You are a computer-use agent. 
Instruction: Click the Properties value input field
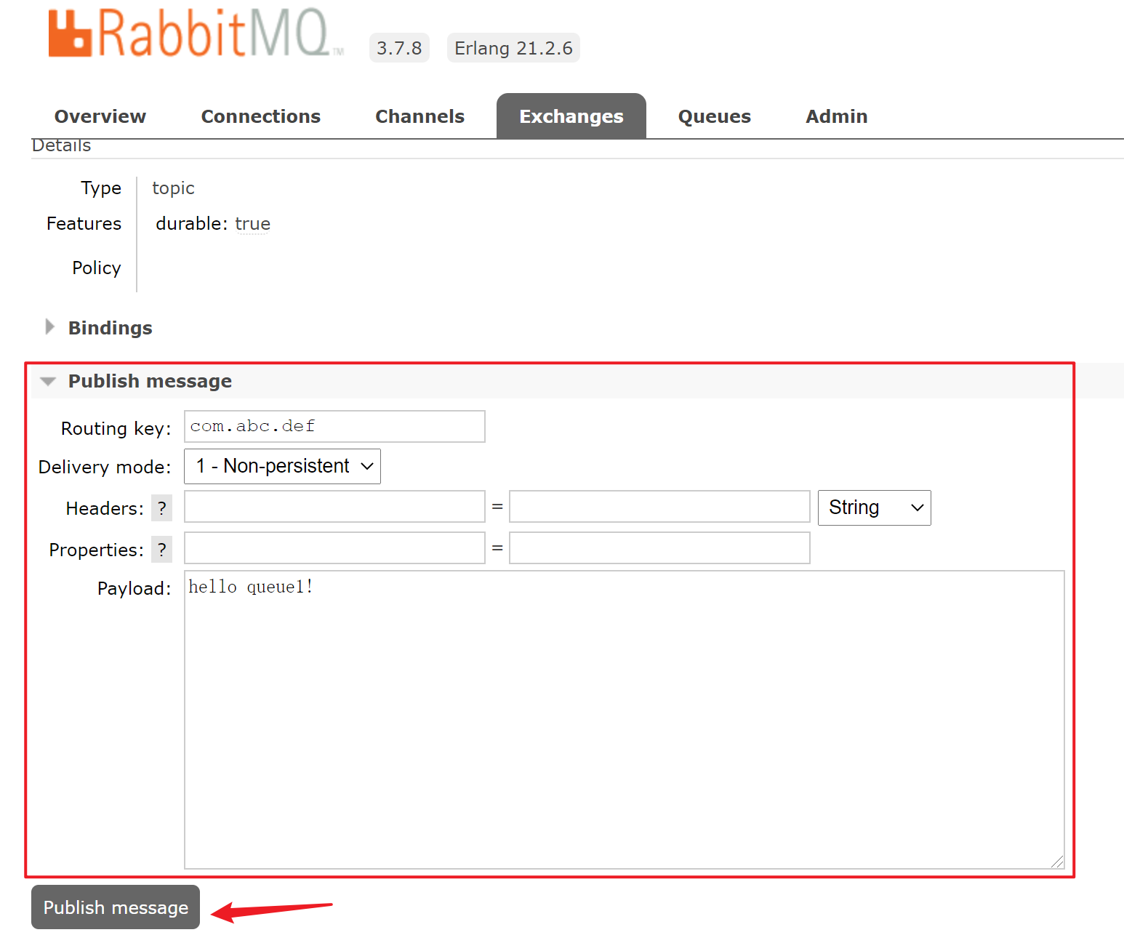point(659,548)
